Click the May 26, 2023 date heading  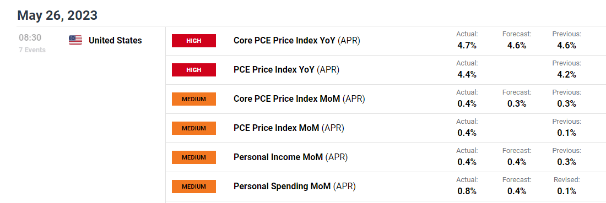click(x=57, y=15)
